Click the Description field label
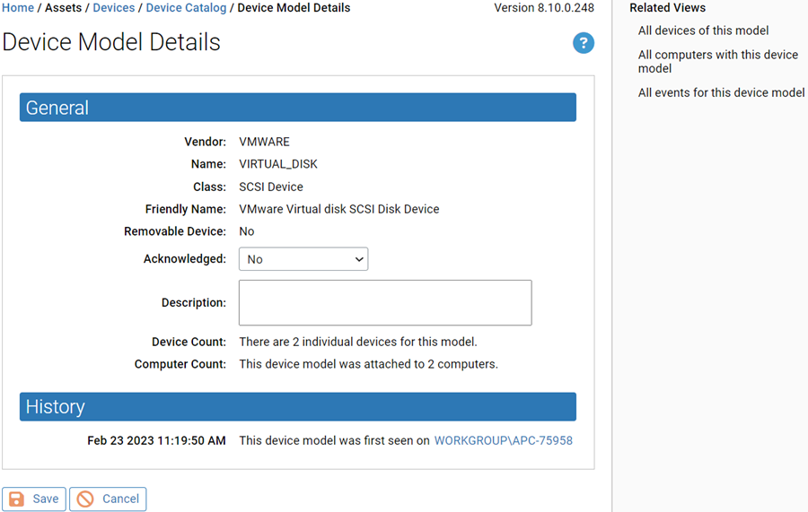Image resolution: width=808 pixels, height=512 pixels. (194, 302)
